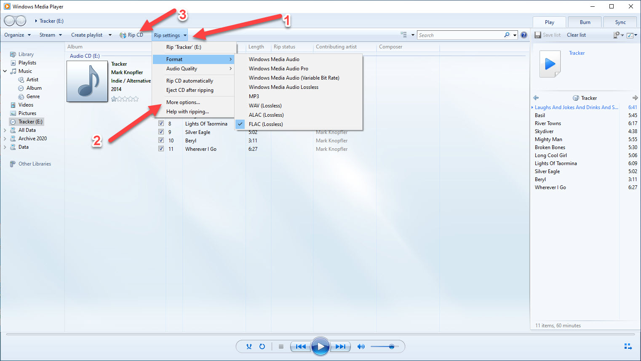Image resolution: width=641 pixels, height=361 pixels.
Task: Select FLAC (Lossless) checked format
Action: (x=299, y=124)
